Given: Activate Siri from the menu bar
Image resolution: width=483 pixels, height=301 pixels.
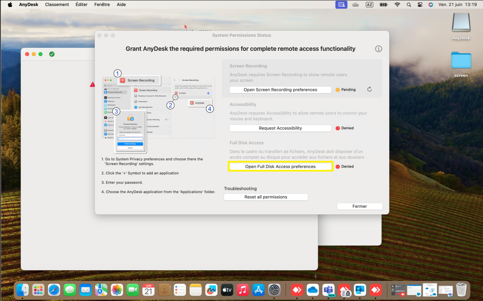Looking at the screenshot, I should (x=431, y=5).
